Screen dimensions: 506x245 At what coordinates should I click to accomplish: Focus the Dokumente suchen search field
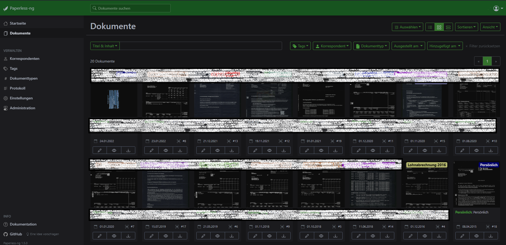130,8
